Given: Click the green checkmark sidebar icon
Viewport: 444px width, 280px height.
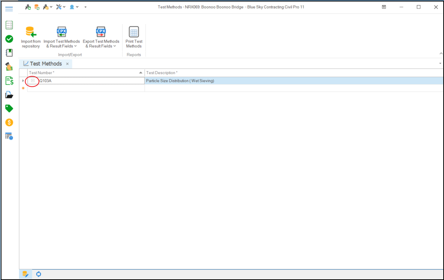Looking at the screenshot, I should click(x=9, y=39).
